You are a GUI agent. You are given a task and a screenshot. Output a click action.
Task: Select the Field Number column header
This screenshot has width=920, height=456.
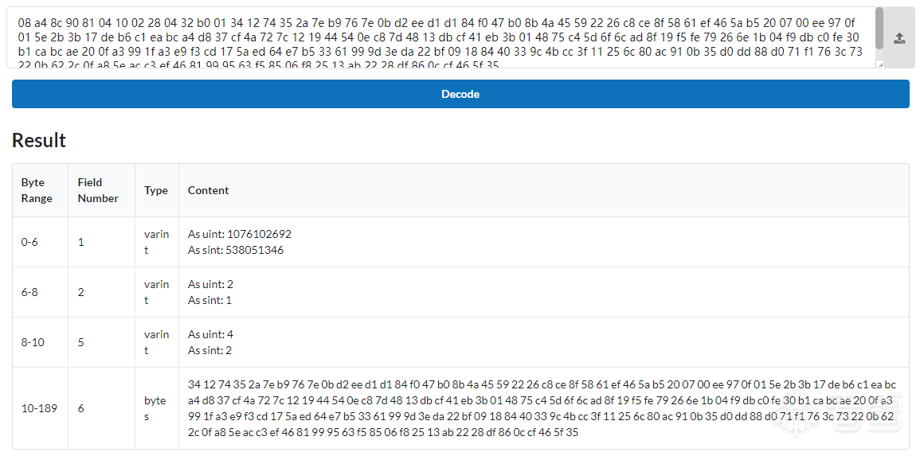[98, 190]
